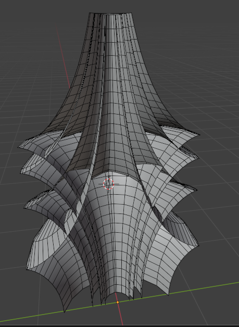Select the flared tower mesh object

point(109,162)
